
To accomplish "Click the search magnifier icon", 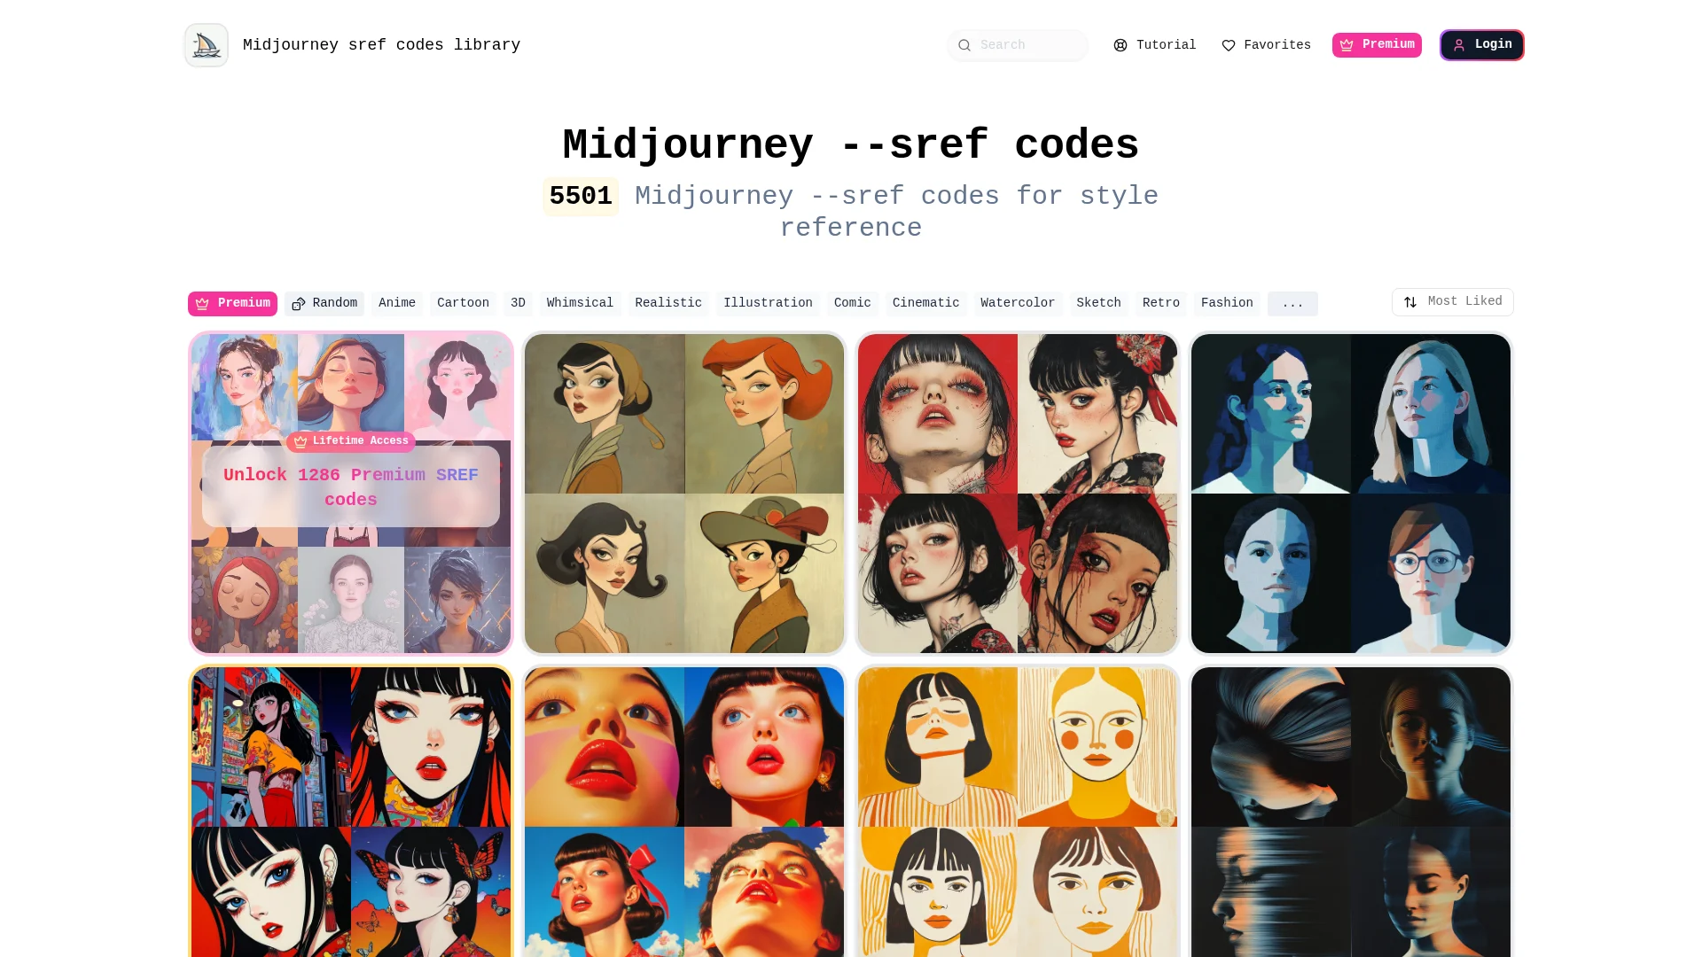I will pos(964,45).
